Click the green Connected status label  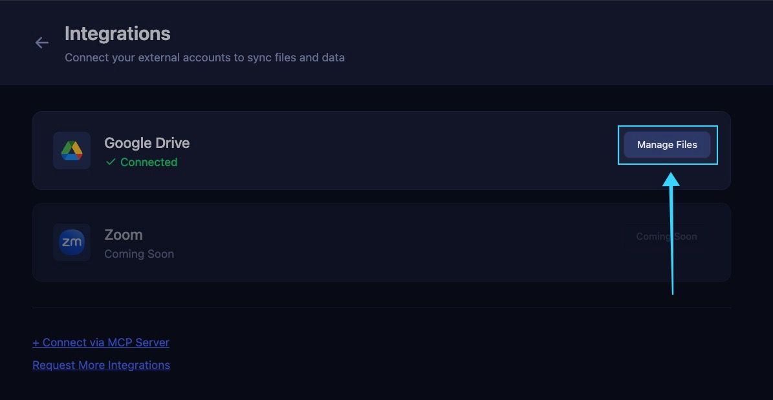[x=149, y=162]
